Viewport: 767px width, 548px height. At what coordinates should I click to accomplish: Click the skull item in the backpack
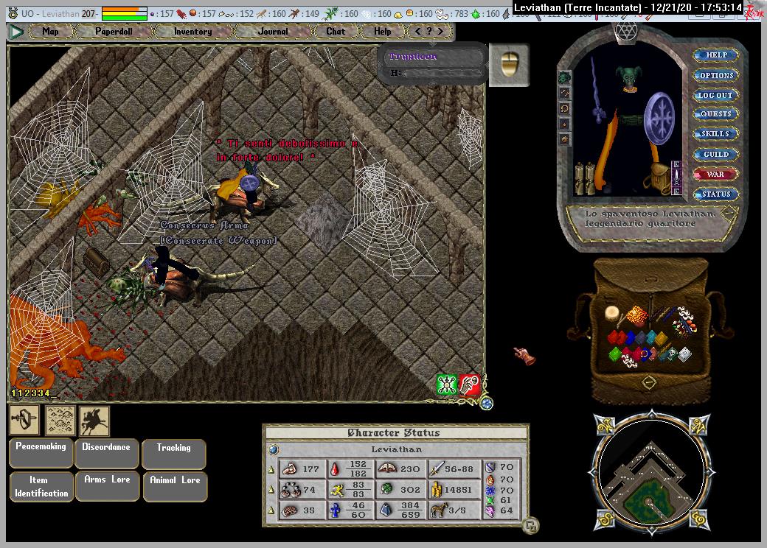click(x=673, y=353)
